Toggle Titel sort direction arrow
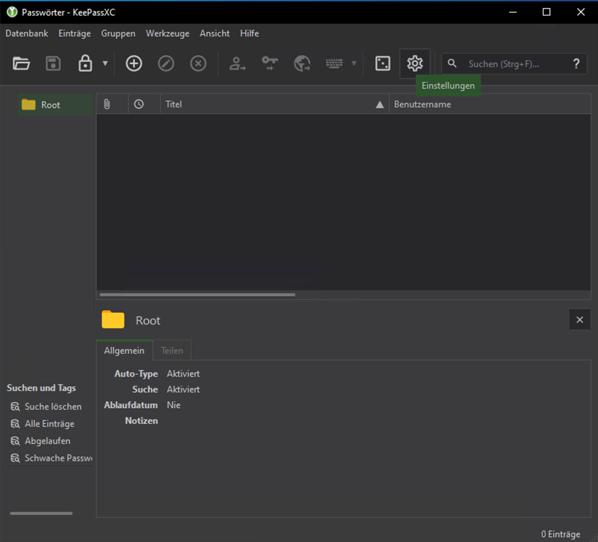The image size is (598, 542). (379, 105)
